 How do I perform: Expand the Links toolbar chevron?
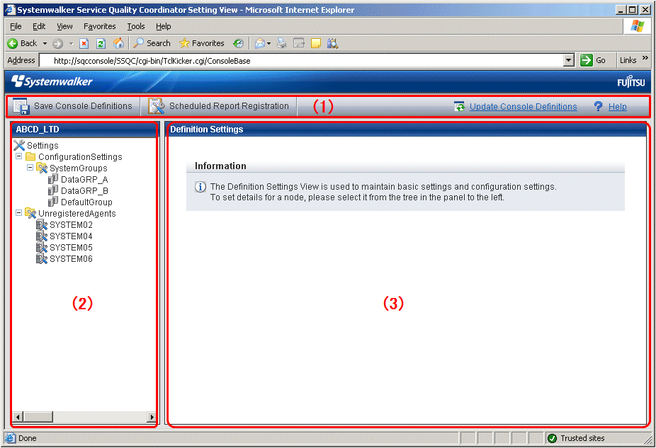[x=645, y=57]
